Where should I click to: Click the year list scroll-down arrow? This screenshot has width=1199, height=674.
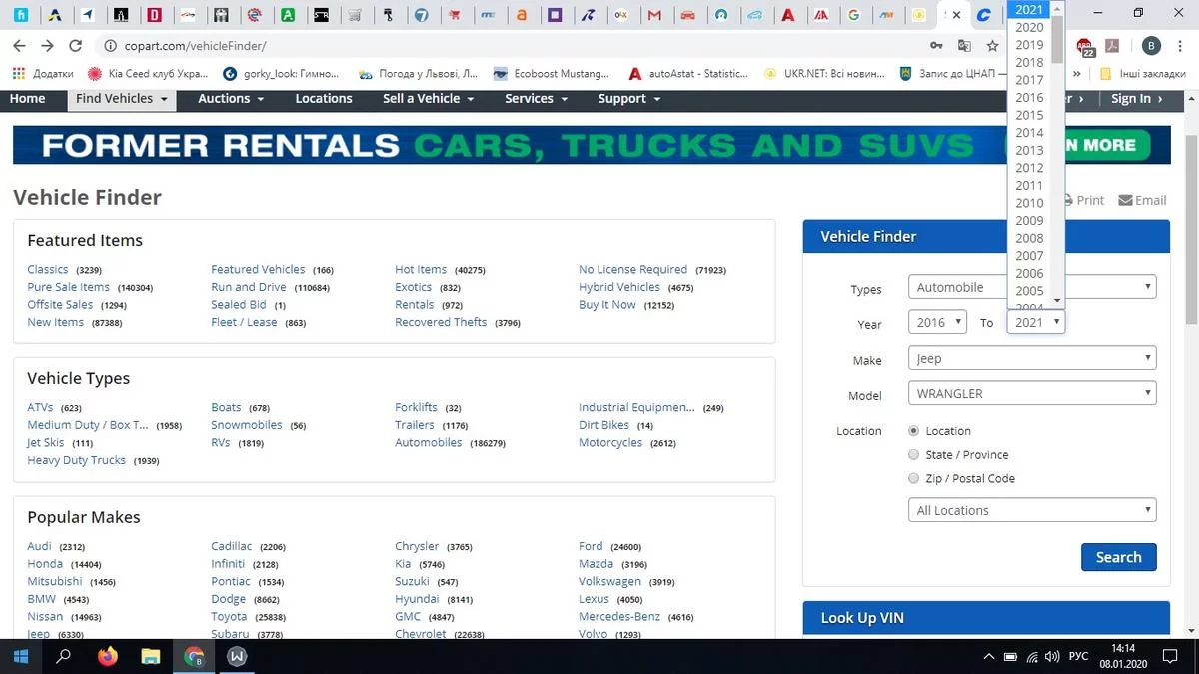[x=1057, y=300]
